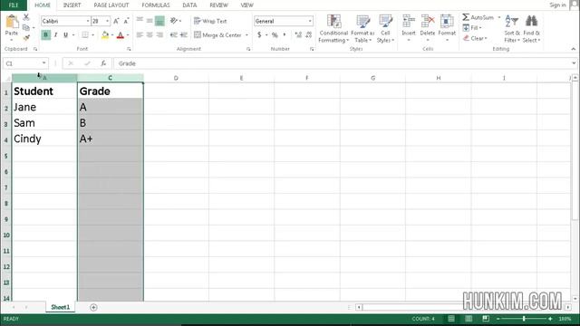
Task: Toggle Bold formatting
Action: click(x=46, y=34)
